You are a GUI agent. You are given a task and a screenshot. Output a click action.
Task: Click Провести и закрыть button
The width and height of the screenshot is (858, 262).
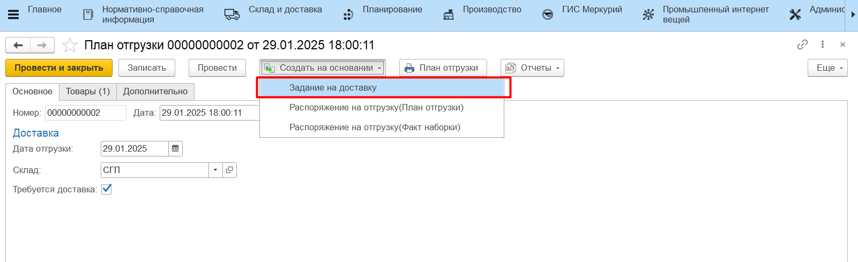(x=59, y=68)
